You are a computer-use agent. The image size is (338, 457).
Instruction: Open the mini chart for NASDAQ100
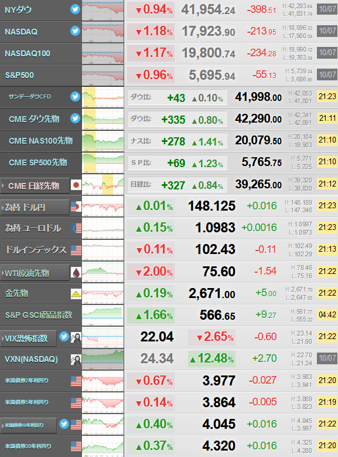tap(103, 53)
